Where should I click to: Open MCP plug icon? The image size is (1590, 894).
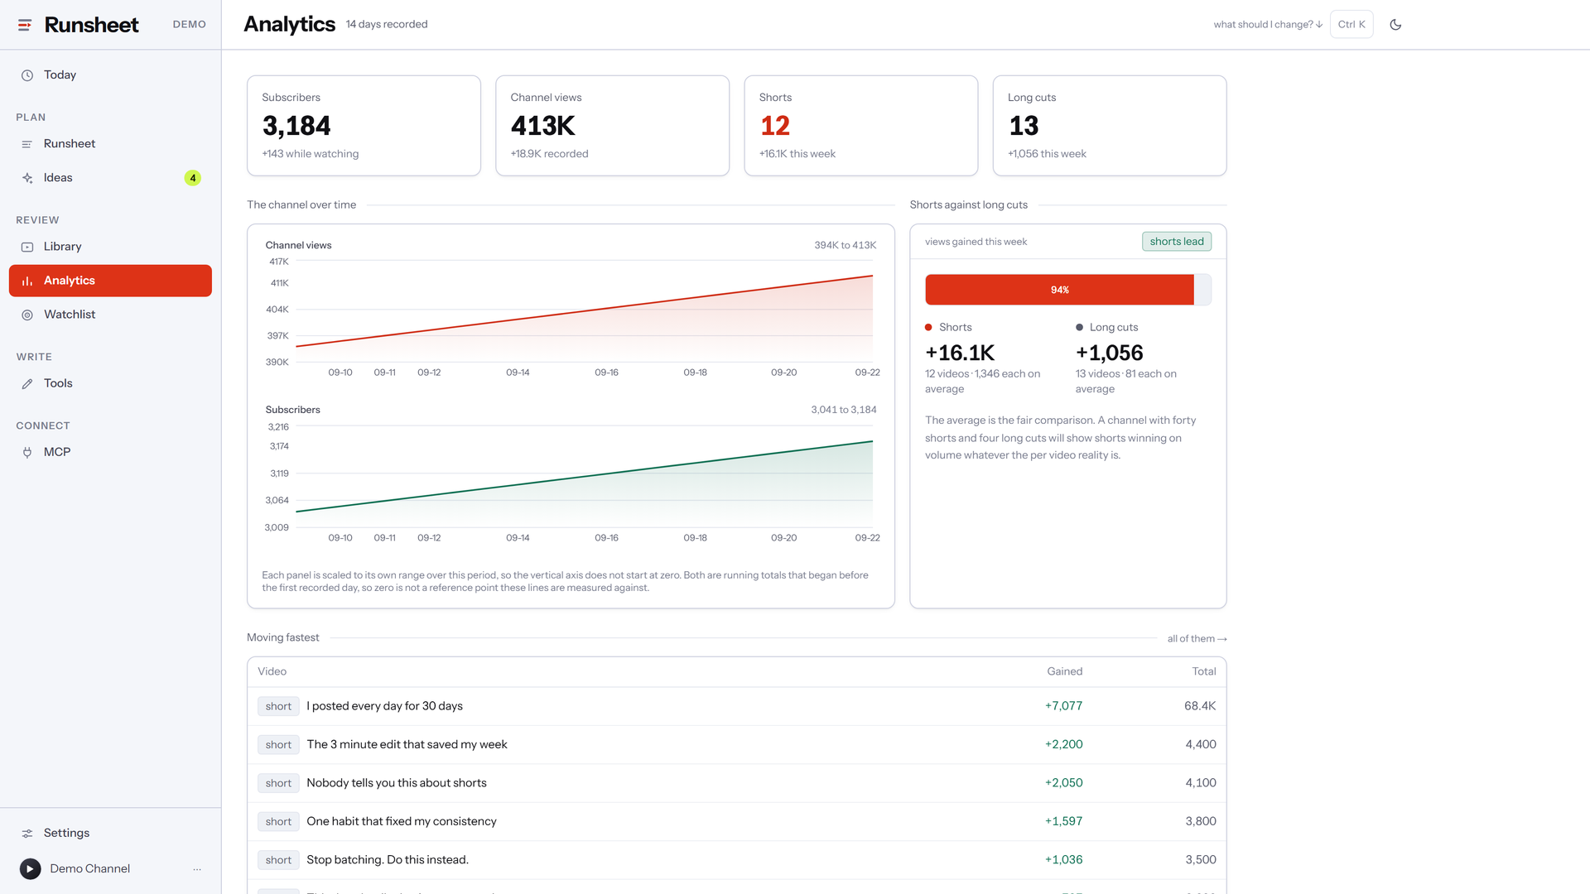point(27,453)
